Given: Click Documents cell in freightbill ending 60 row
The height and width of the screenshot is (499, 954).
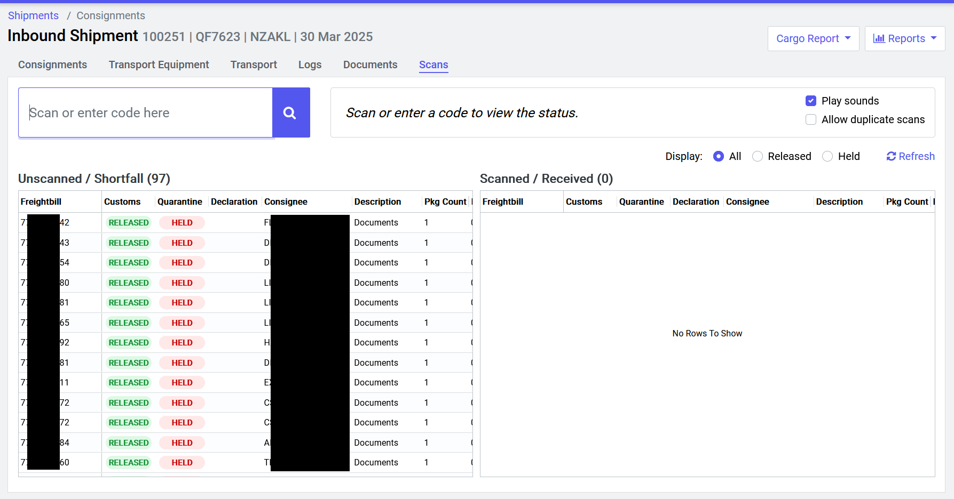Looking at the screenshot, I should 376,462.
